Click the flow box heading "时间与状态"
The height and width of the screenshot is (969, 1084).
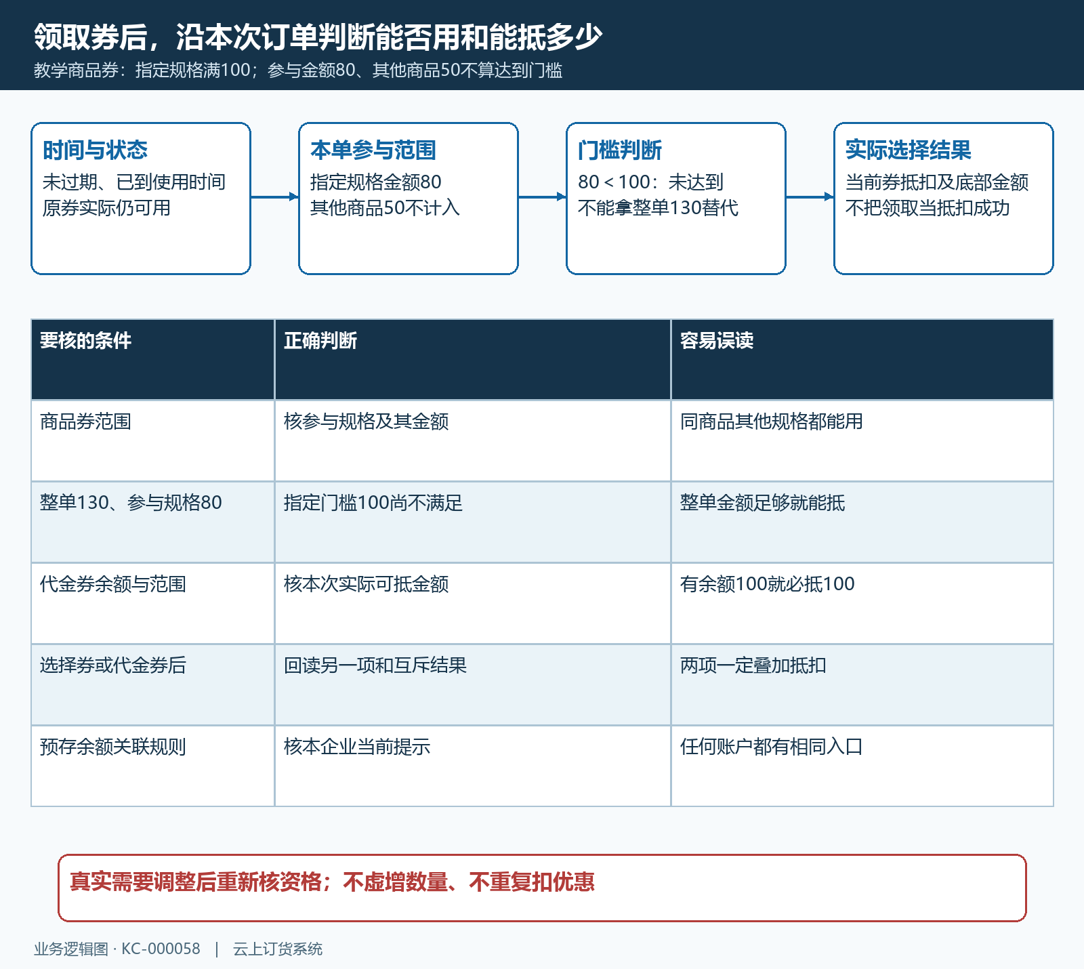pyautogui.click(x=95, y=150)
